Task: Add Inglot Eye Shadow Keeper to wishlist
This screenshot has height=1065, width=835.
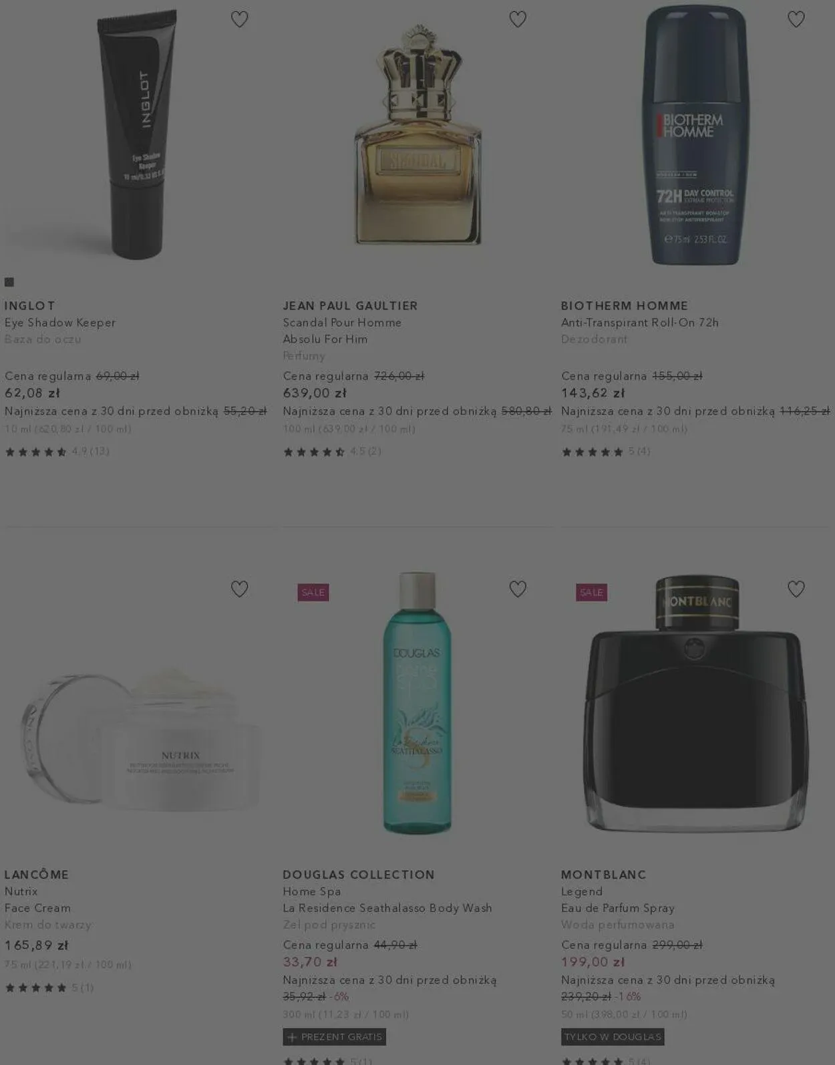Action: [239, 19]
